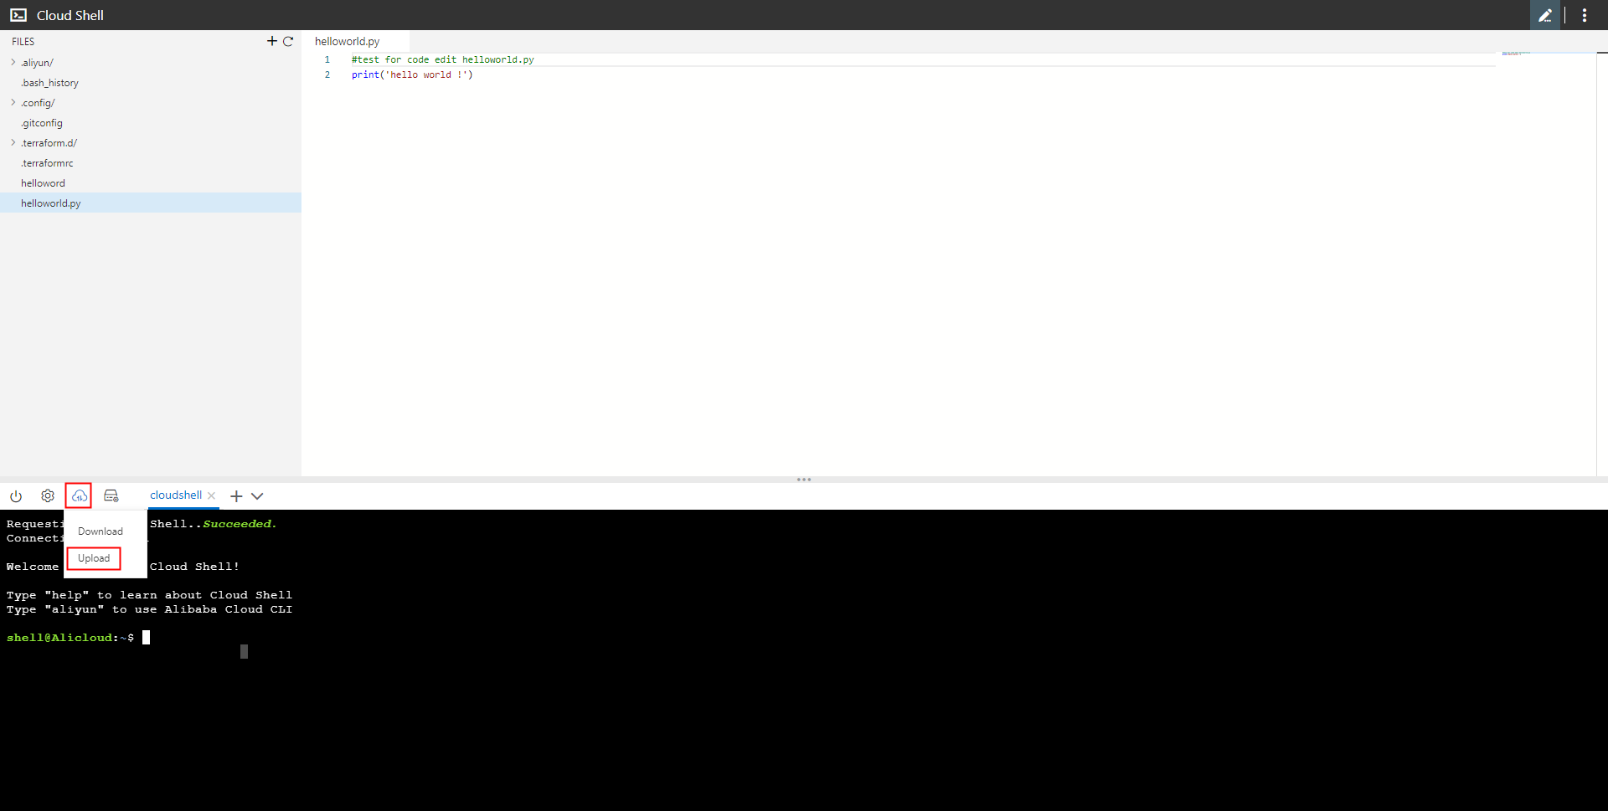Click the editor-terminal splitter handle dots
The image size is (1608, 811).
[804, 480]
